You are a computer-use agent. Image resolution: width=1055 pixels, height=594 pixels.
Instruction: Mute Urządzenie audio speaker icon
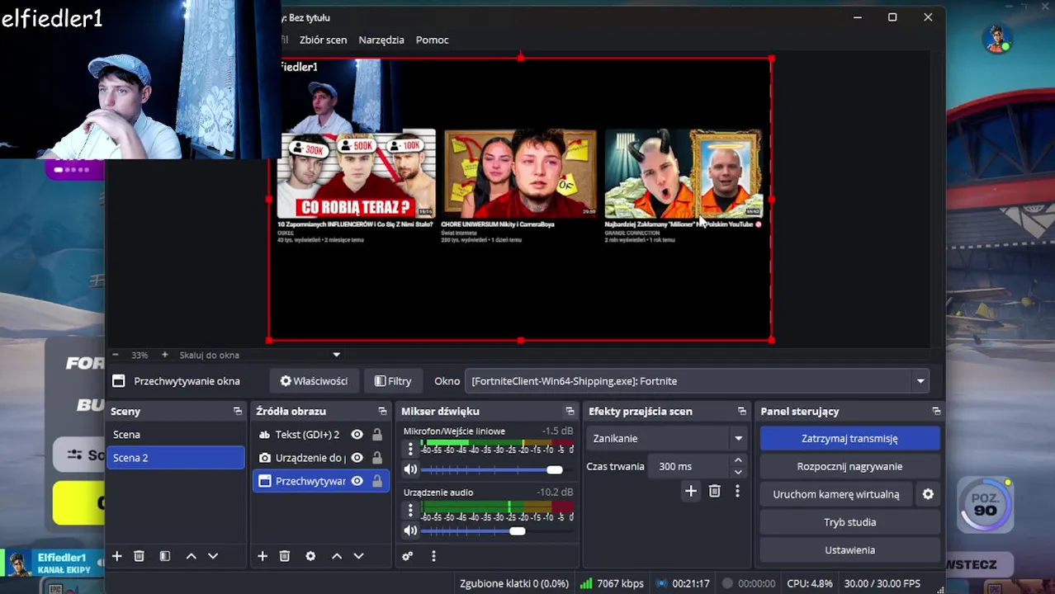[x=410, y=531]
